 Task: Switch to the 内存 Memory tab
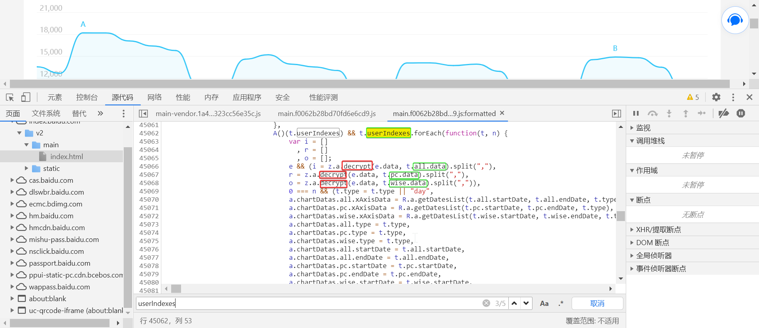(211, 97)
